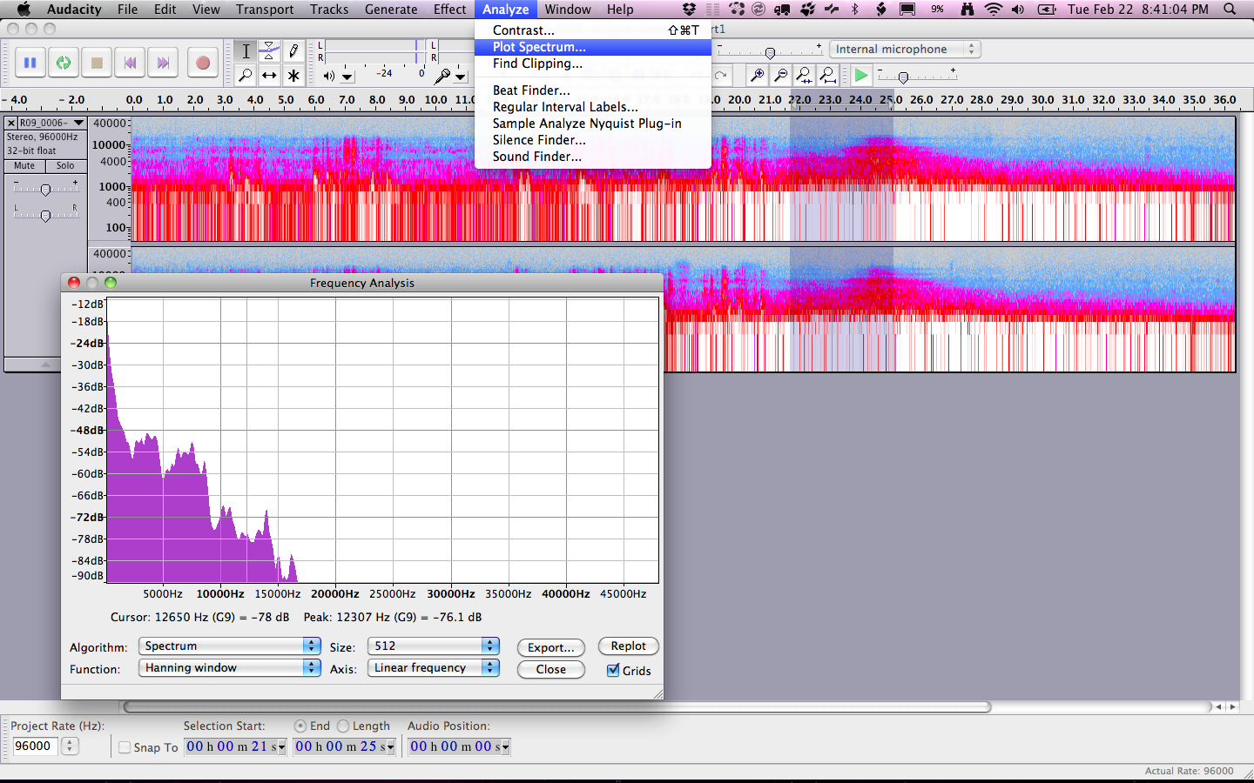1254x783 pixels.
Task: Select the Envelope tool
Action: [270, 50]
